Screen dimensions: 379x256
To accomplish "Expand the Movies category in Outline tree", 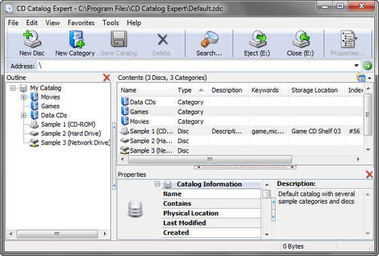I will (x=24, y=97).
